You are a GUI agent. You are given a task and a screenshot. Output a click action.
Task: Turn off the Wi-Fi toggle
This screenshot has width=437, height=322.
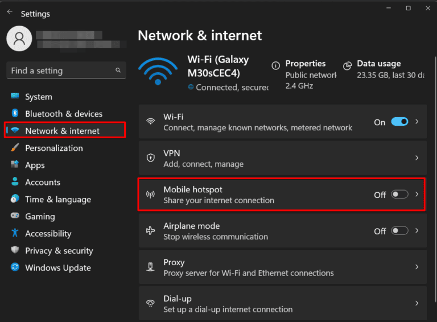(x=399, y=122)
